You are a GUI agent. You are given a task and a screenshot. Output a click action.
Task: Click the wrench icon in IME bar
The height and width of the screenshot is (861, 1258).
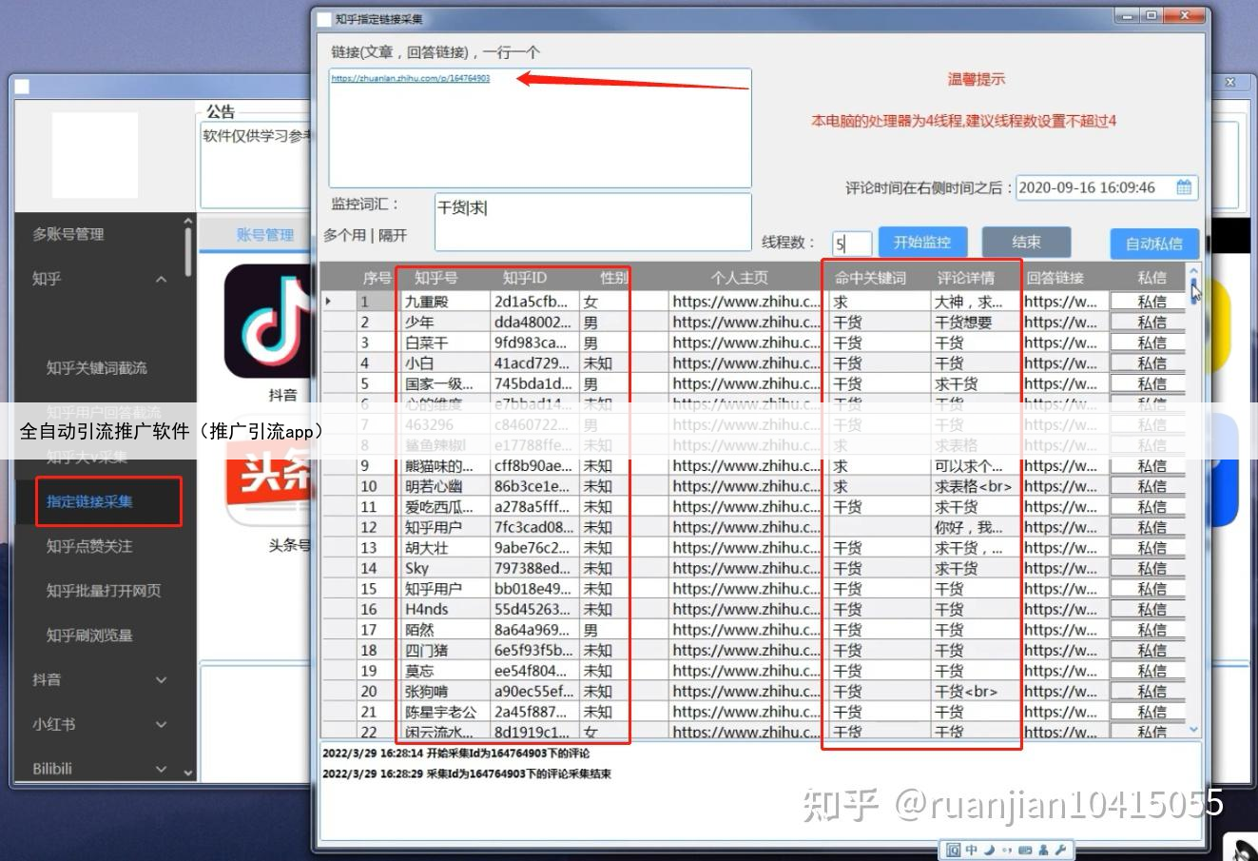[x=1060, y=850]
